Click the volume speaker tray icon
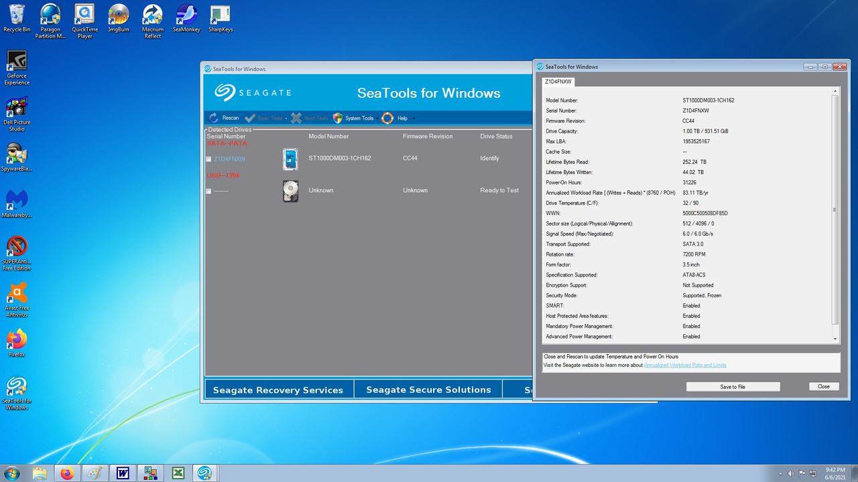Viewport: 858px width, 482px height. [x=791, y=473]
